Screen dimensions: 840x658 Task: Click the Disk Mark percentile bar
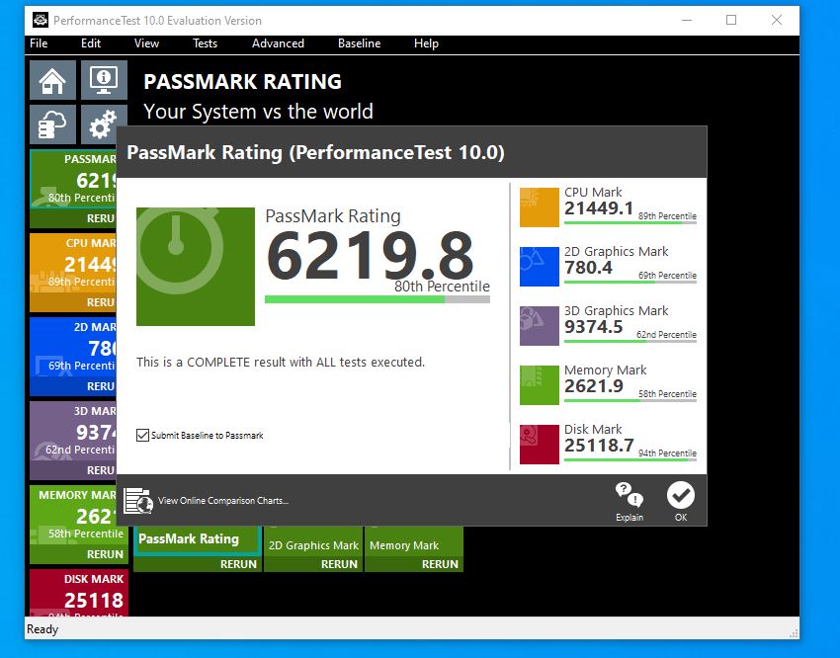(630, 459)
